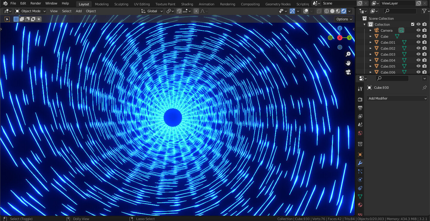Select the Modifier properties wrench icon
This screenshot has width=430, height=221.
[360, 163]
